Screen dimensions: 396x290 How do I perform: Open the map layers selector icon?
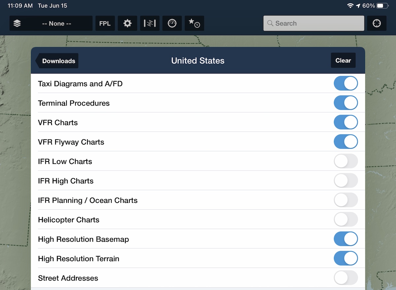point(17,23)
